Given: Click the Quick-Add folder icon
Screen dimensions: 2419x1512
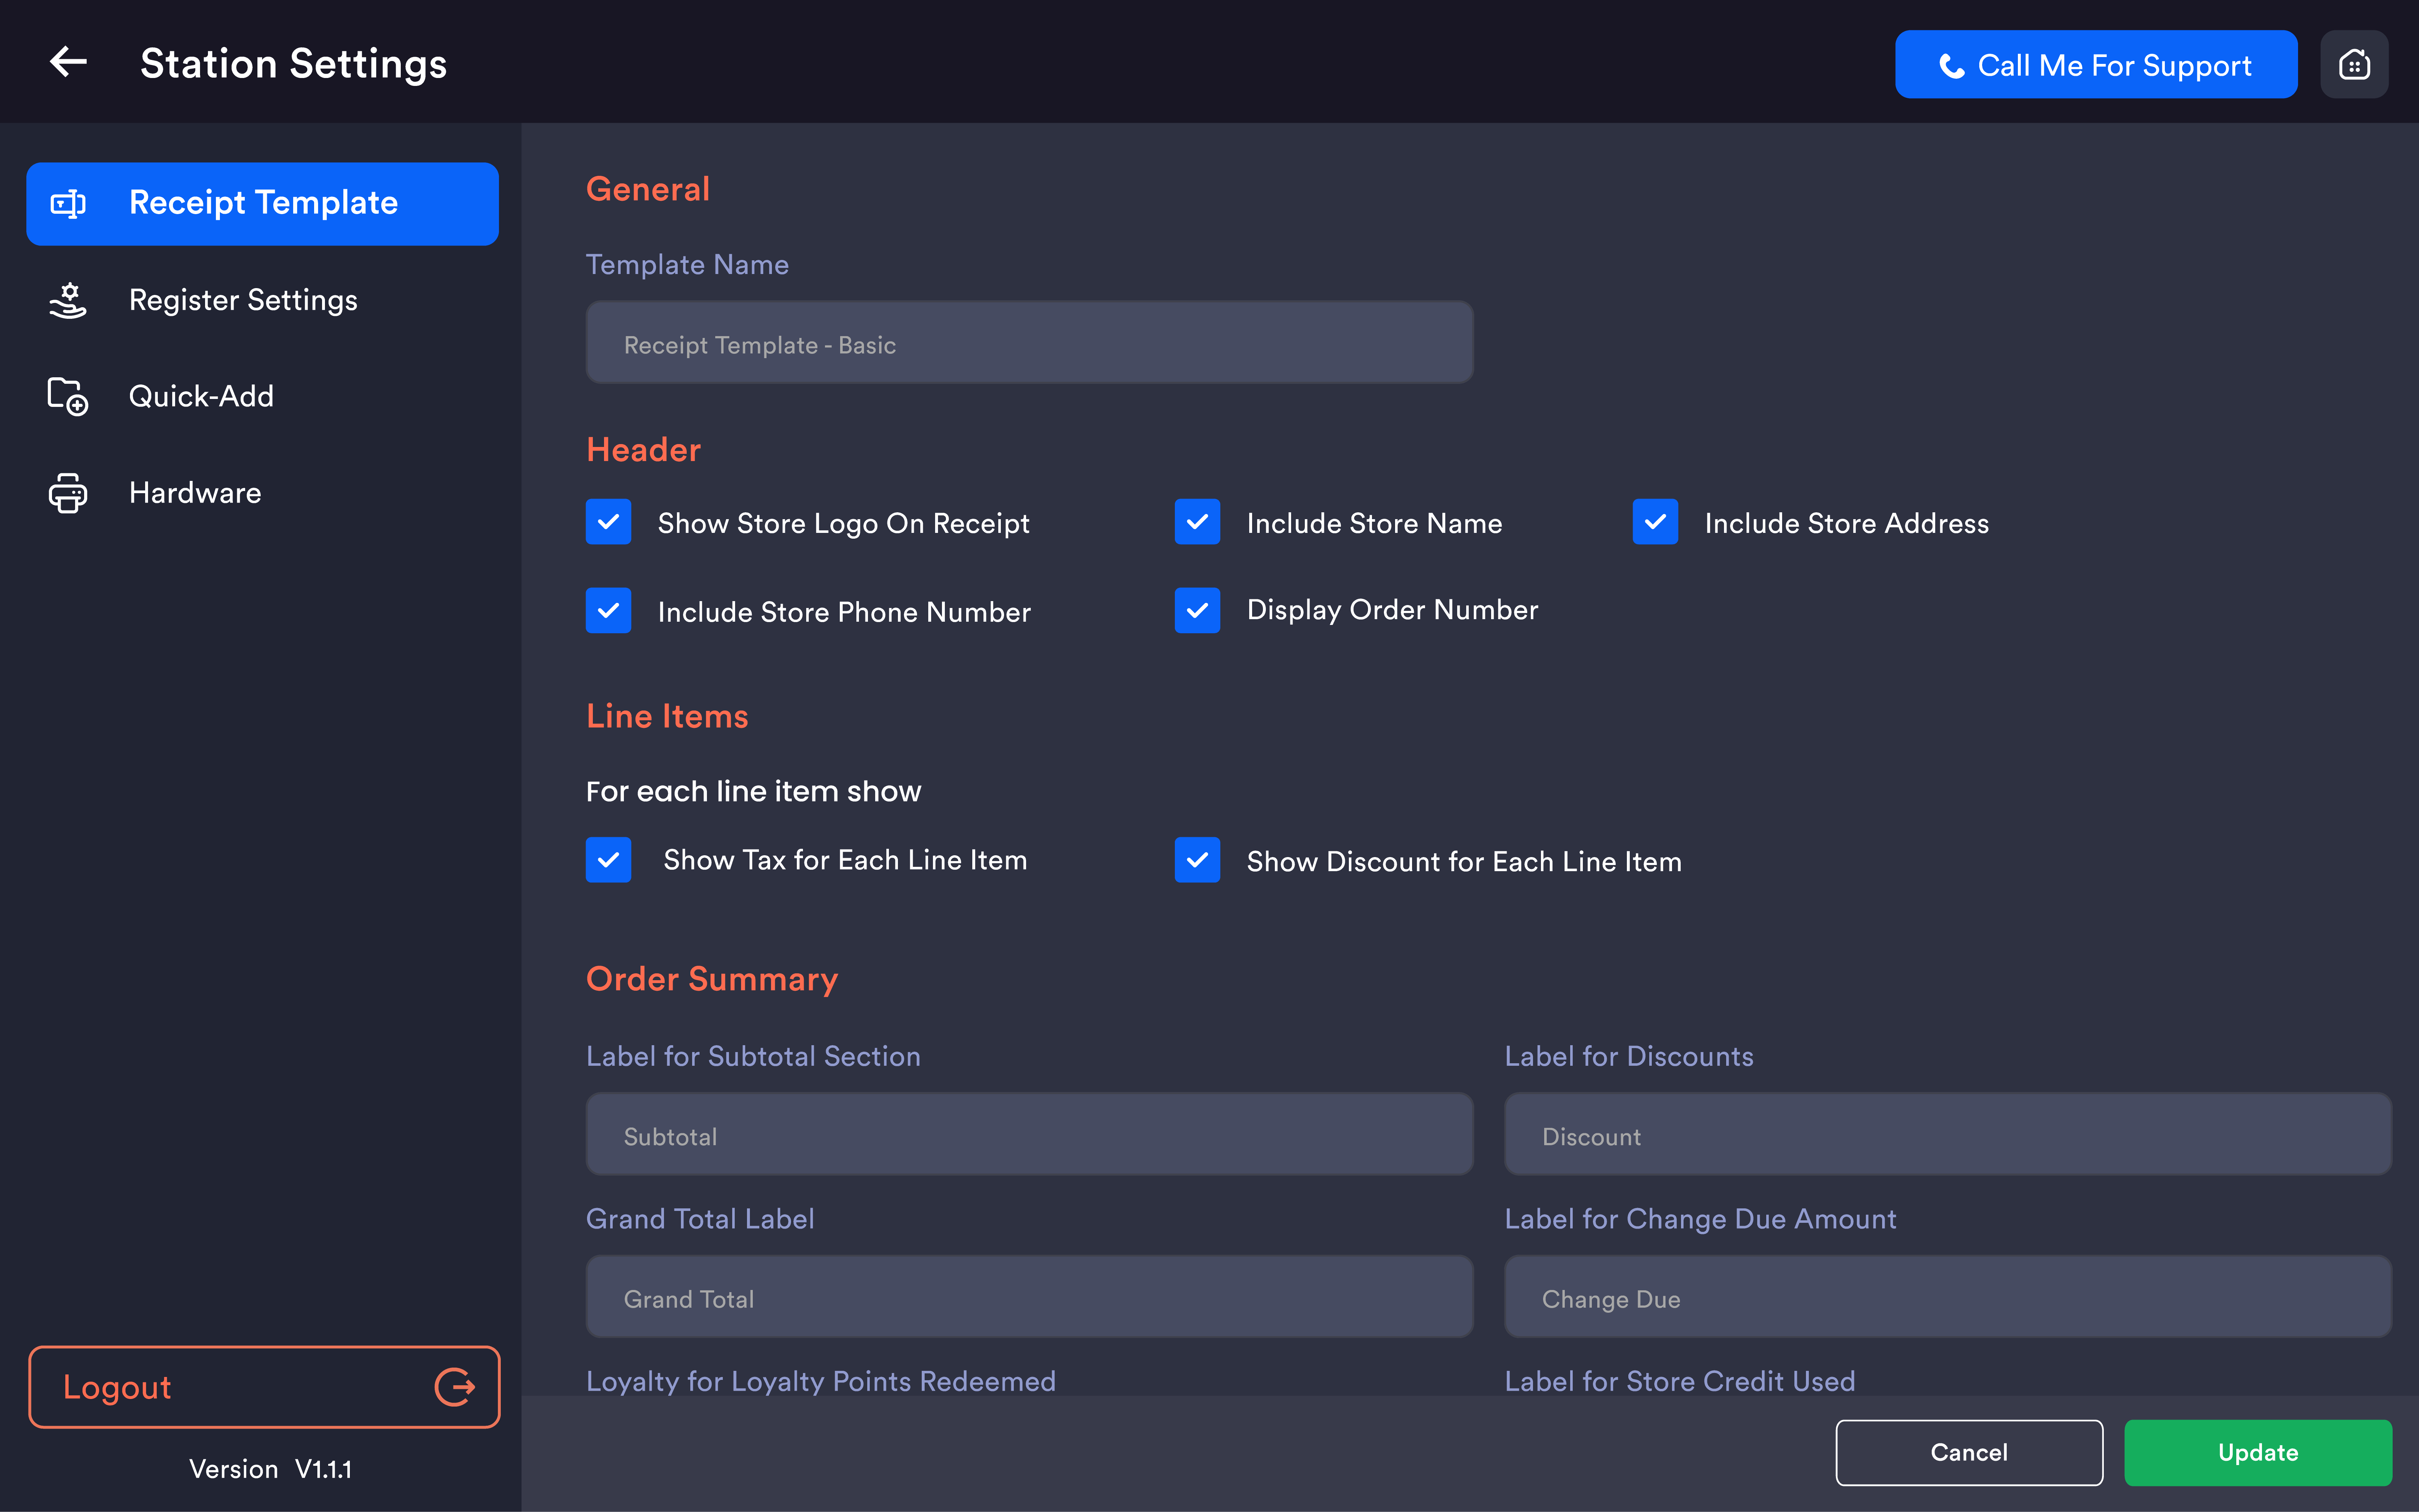Looking at the screenshot, I should 68,396.
